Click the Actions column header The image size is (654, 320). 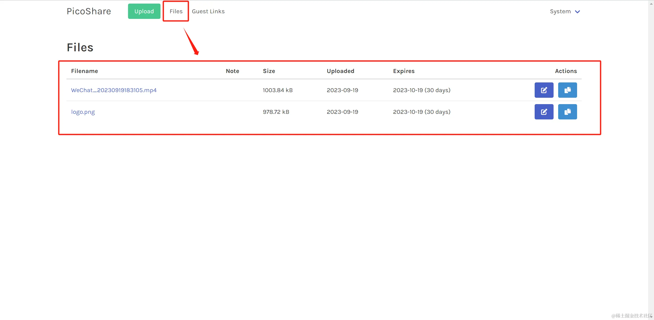(x=566, y=71)
